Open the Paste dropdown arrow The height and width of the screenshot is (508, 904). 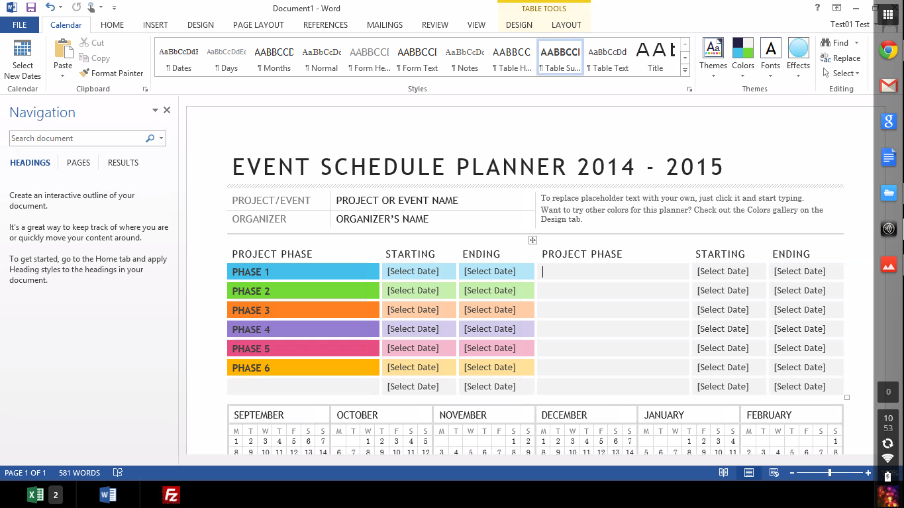tap(63, 76)
